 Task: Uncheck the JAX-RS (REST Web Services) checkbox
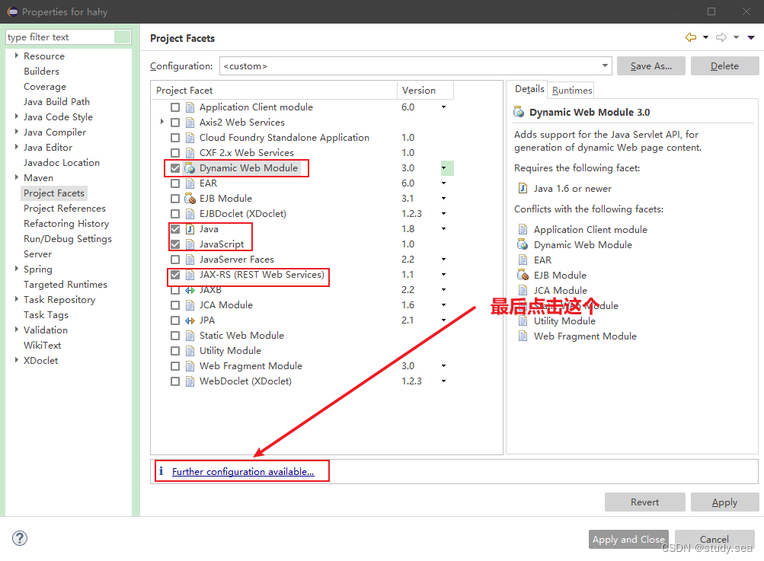[175, 275]
